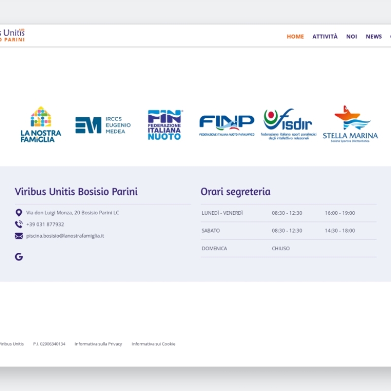Open the Federazione Italiana Nuoto logo
This screenshot has width=391, height=391.
coord(166,125)
